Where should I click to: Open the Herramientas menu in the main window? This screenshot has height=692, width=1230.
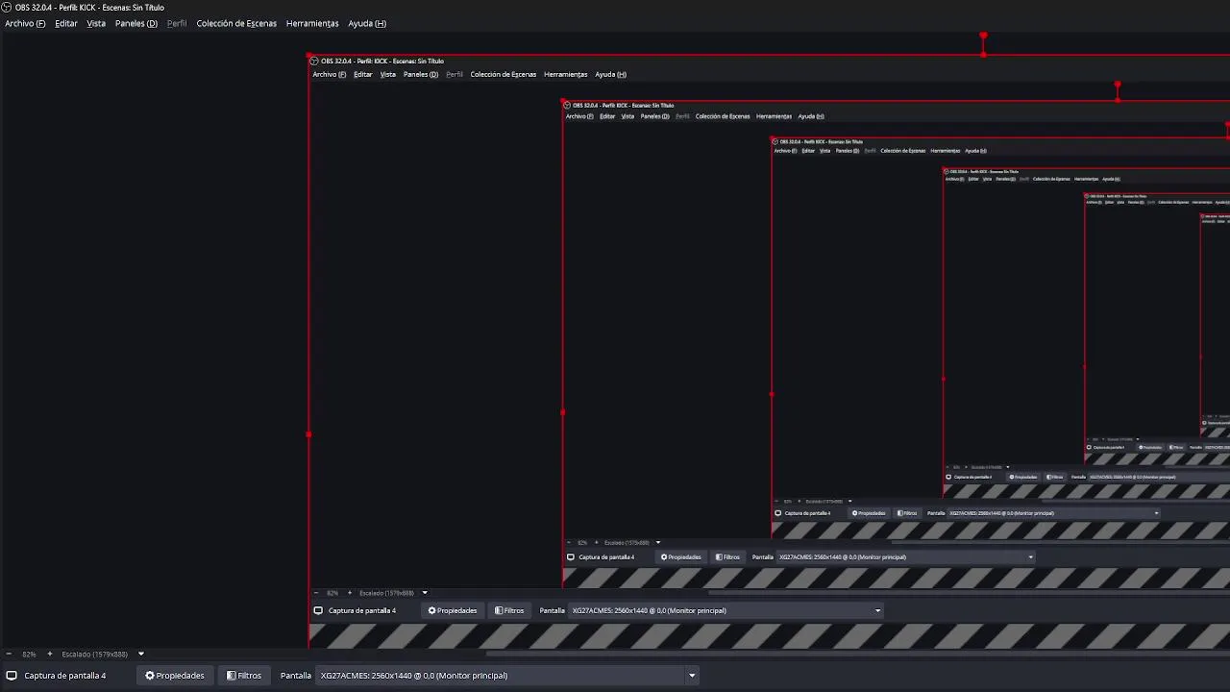pyautogui.click(x=312, y=23)
